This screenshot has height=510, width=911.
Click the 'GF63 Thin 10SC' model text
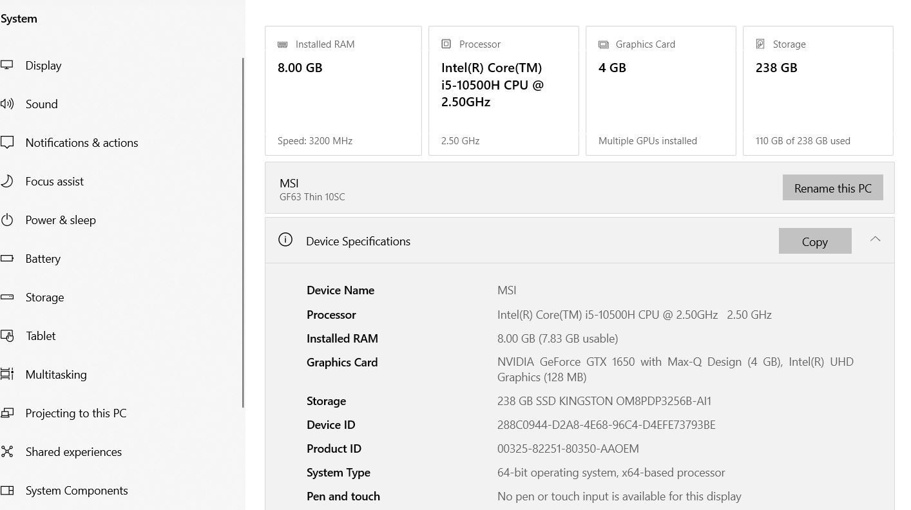[x=312, y=197]
